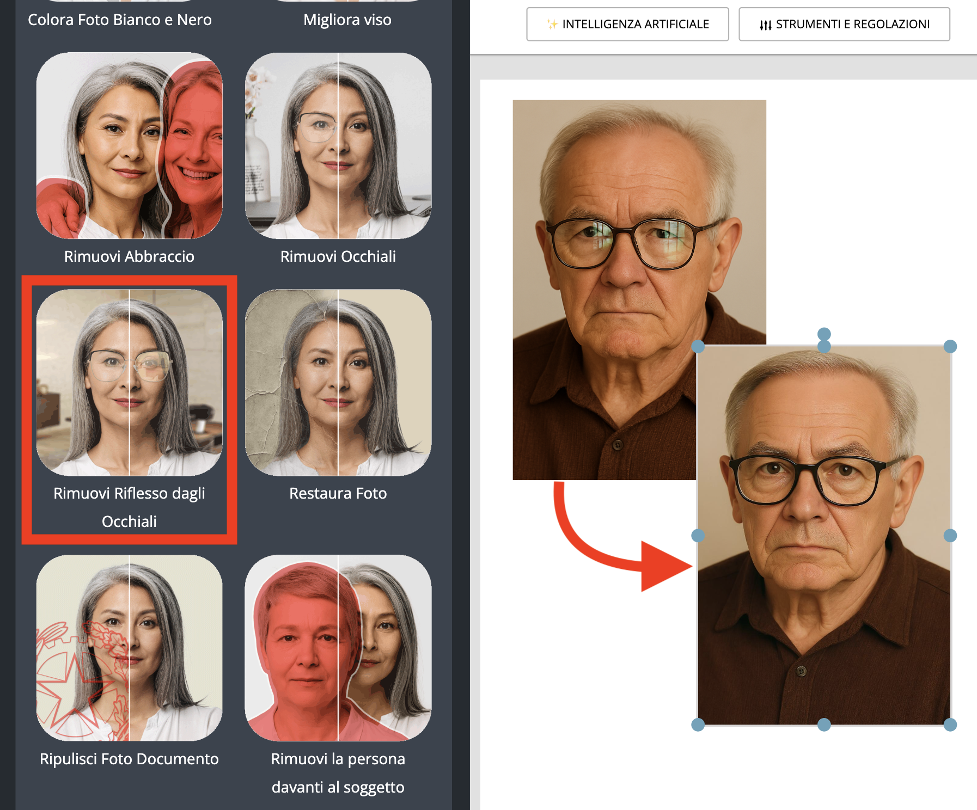Click the bottom-right corner handle of selected photo
The image size is (977, 810).
950,725
